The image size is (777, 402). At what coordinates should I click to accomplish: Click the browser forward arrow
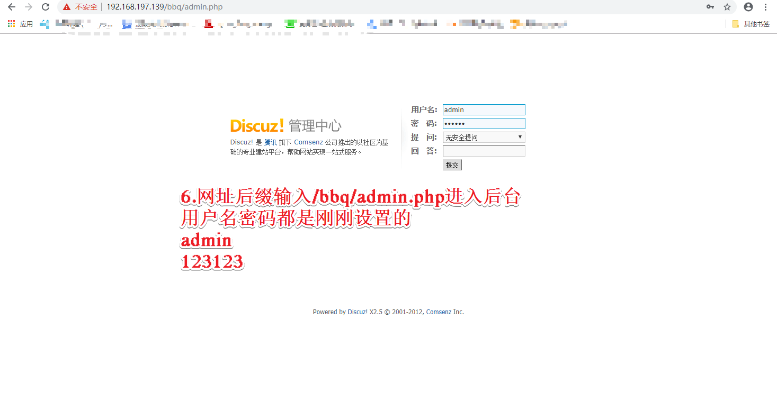point(29,7)
